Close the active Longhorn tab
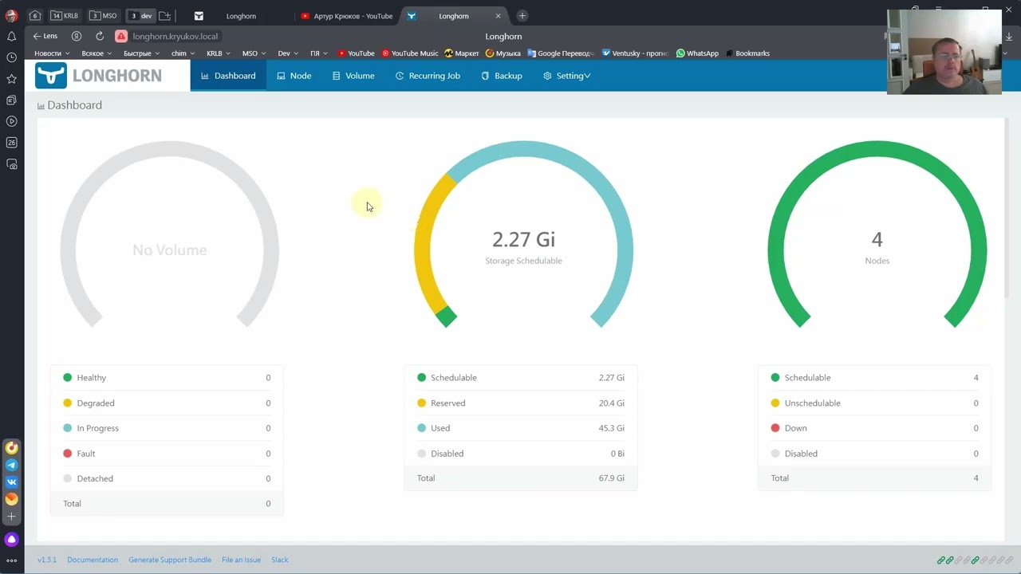This screenshot has height=574, width=1021. tap(499, 16)
